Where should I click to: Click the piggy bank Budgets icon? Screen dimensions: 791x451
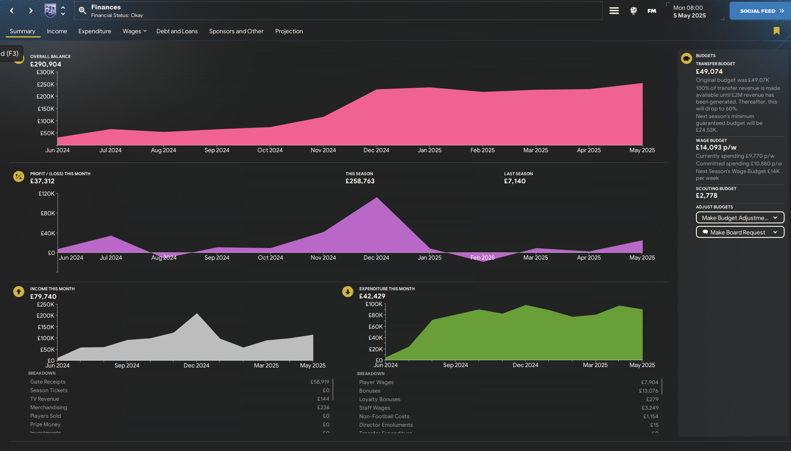(687, 58)
